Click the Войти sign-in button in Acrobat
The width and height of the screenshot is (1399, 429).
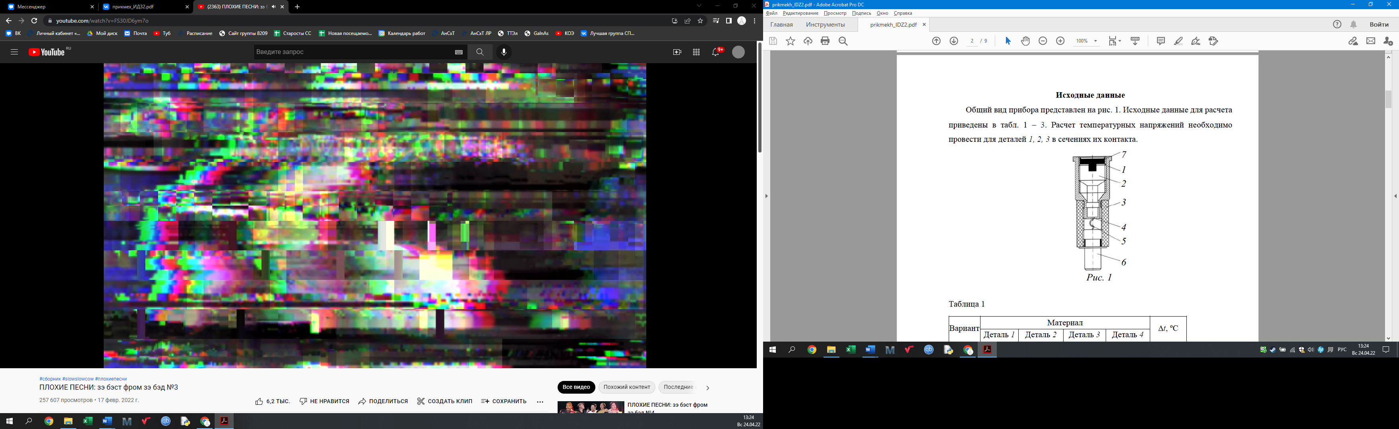coord(1379,25)
